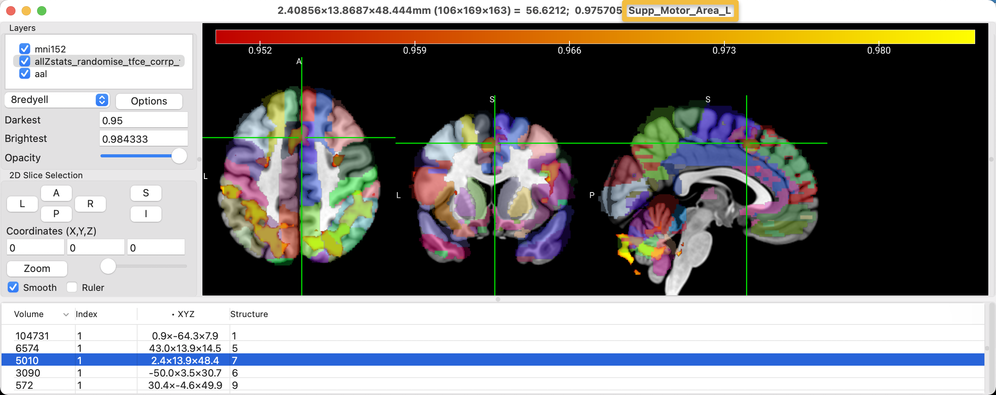Select the cluster row with volume 3090

click(493, 373)
